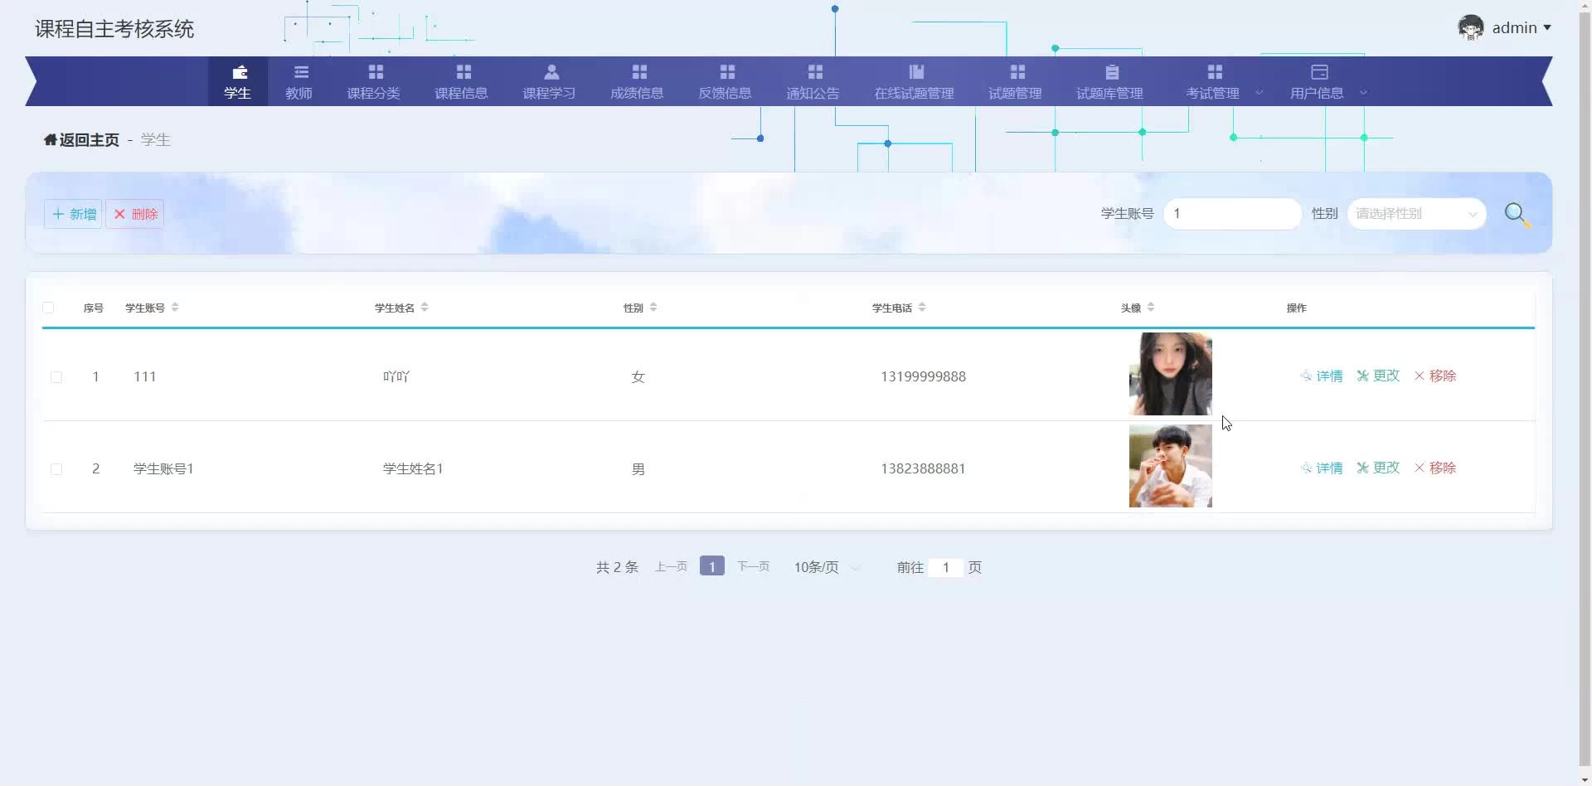Open the admin user dropdown arrow
Image resolution: width=1592 pixels, height=786 pixels.
1547,27
